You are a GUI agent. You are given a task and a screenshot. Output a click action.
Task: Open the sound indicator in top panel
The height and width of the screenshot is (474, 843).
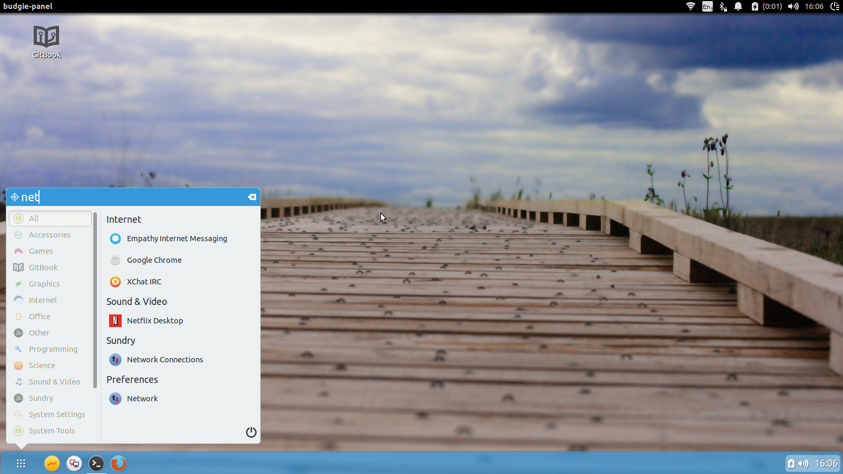click(x=793, y=6)
